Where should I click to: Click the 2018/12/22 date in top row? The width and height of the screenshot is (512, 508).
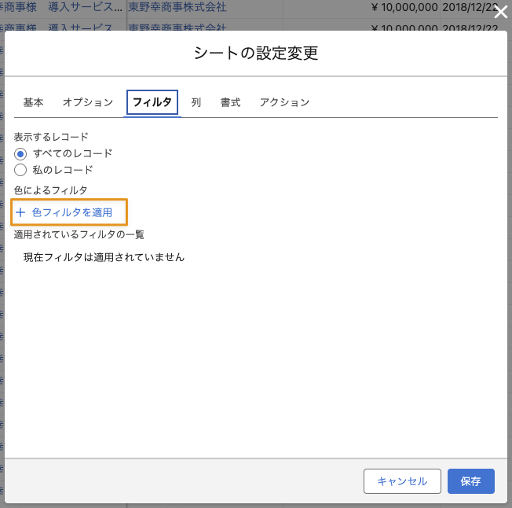[x=470, y=9]
